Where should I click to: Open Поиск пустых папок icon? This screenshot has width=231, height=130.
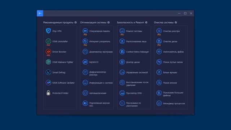159,62
